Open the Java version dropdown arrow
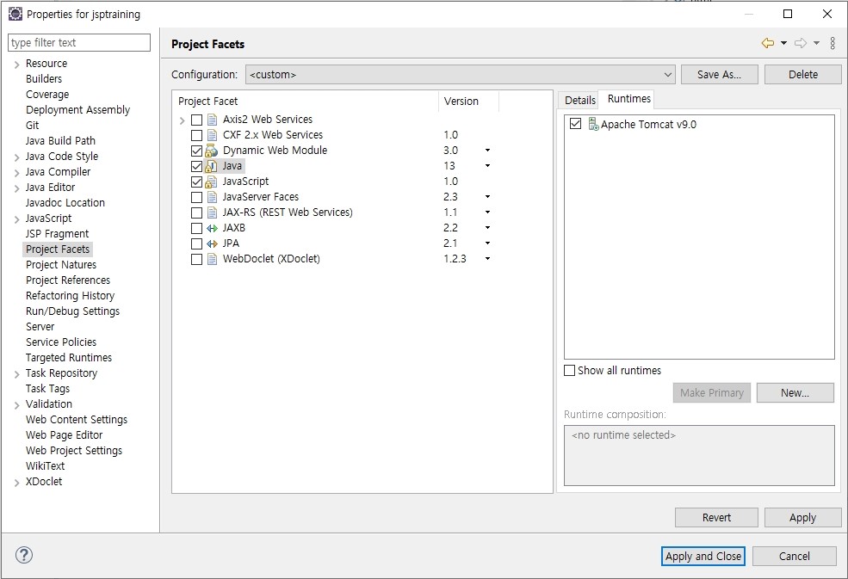 click(487, 166)
